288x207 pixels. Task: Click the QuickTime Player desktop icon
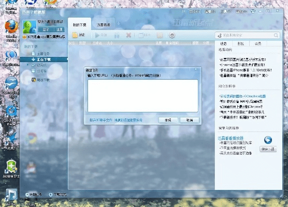tap(11, 111)
